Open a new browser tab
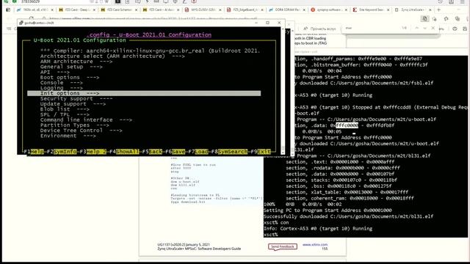The height and width of the screenshot is (264, 470). tap(439, 10)
